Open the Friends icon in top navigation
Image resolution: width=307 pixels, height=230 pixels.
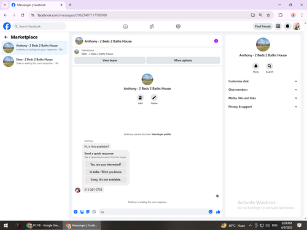[x=152, y=26]
